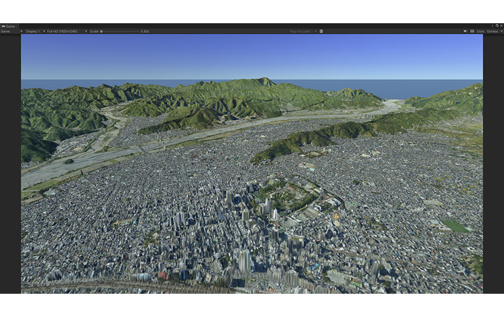Close the Game panel with X

click(501, 26)
